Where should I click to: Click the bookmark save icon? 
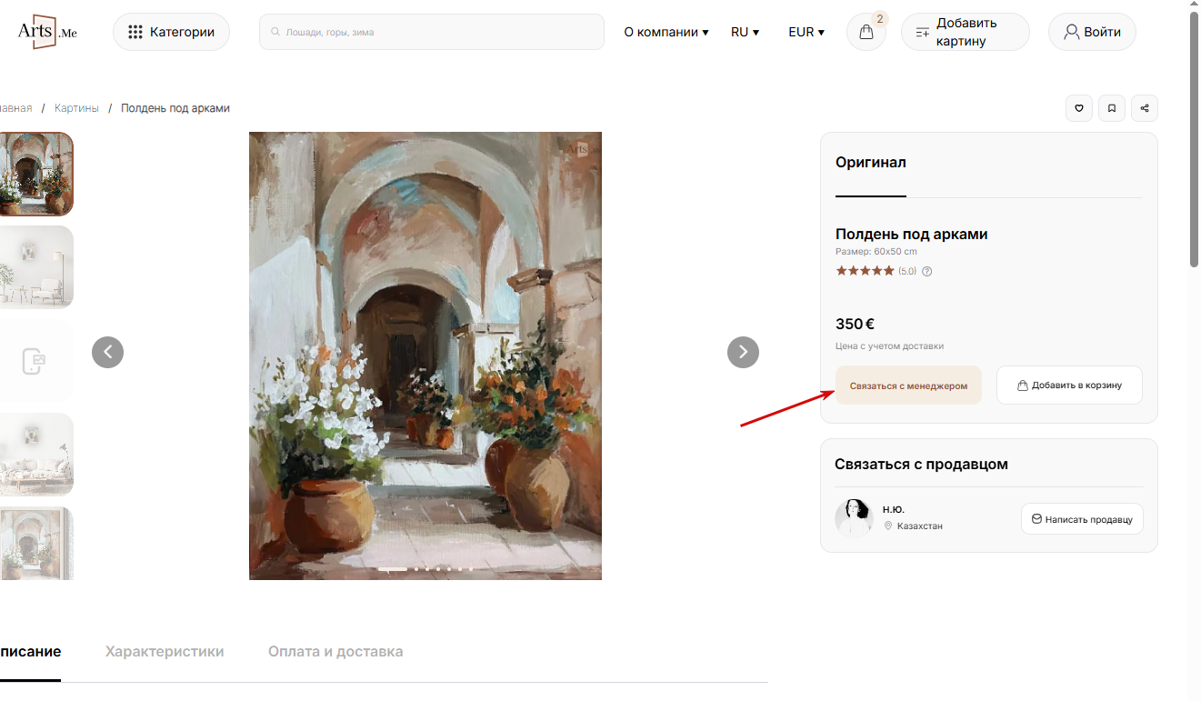click(x=1112, y=108)
